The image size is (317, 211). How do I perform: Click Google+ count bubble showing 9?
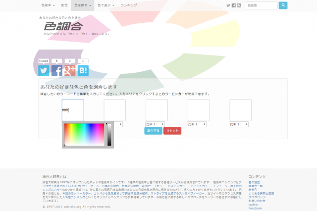[x=70, y=61]
